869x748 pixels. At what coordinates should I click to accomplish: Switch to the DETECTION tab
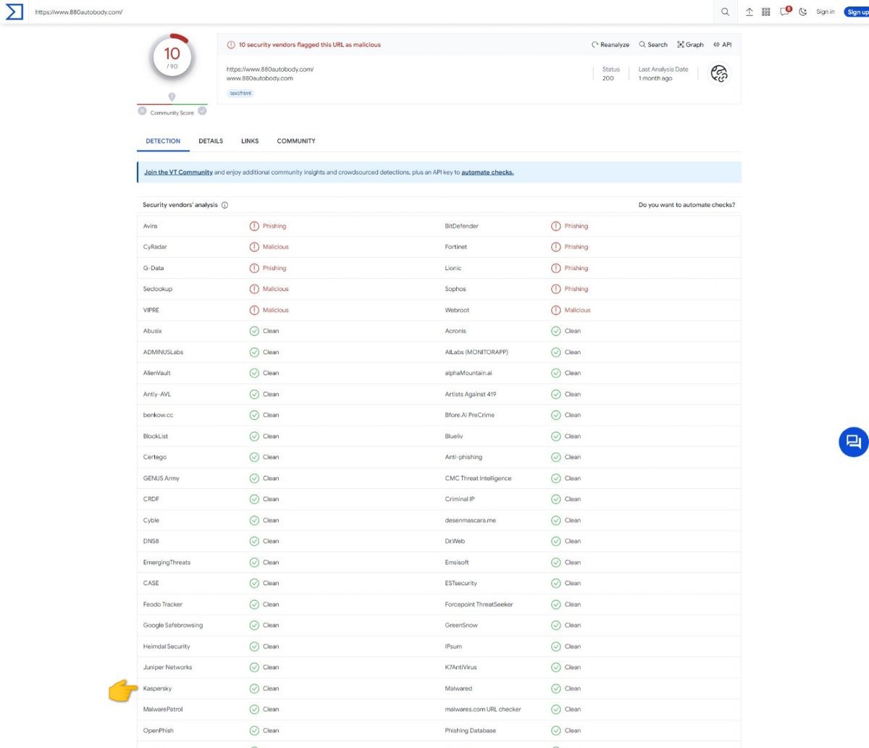coord(163,141)
